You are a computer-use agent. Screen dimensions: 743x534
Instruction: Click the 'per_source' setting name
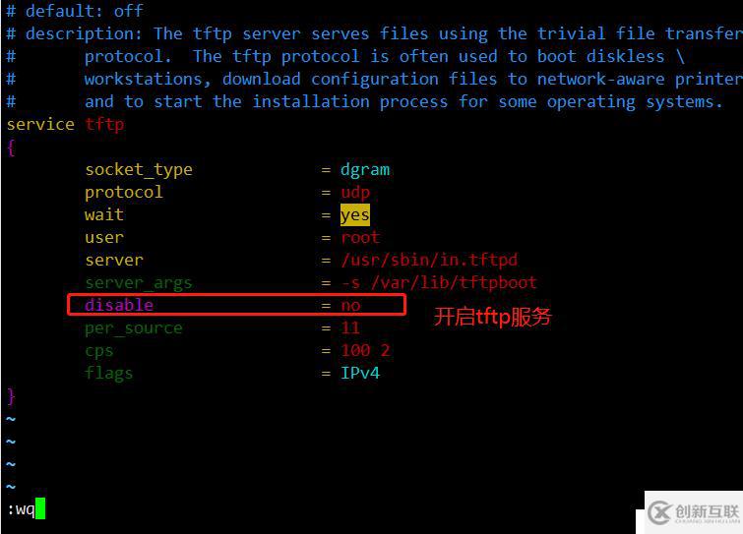[134, 328]
